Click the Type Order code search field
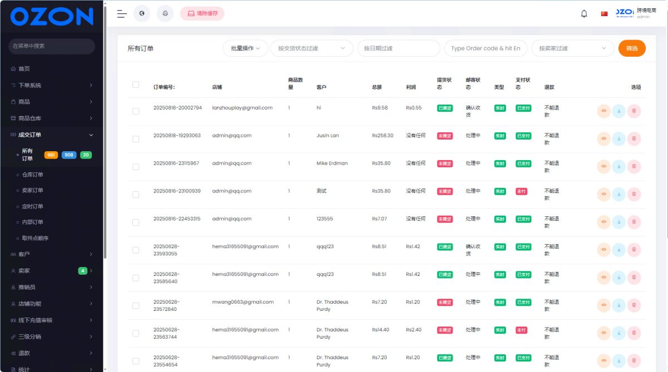Image resolution: width=668 pixels, height=372 pixels. click(x=485, y=48)
